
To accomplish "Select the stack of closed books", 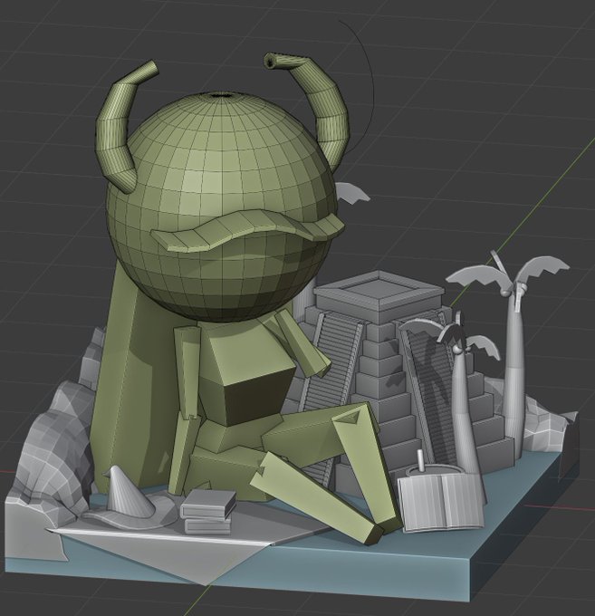I will pos(208,512).
